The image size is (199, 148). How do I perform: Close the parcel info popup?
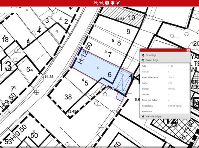point(188,50)
